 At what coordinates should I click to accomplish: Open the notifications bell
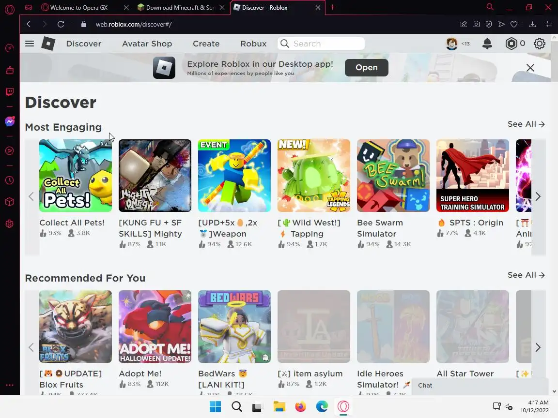point(487,44)
